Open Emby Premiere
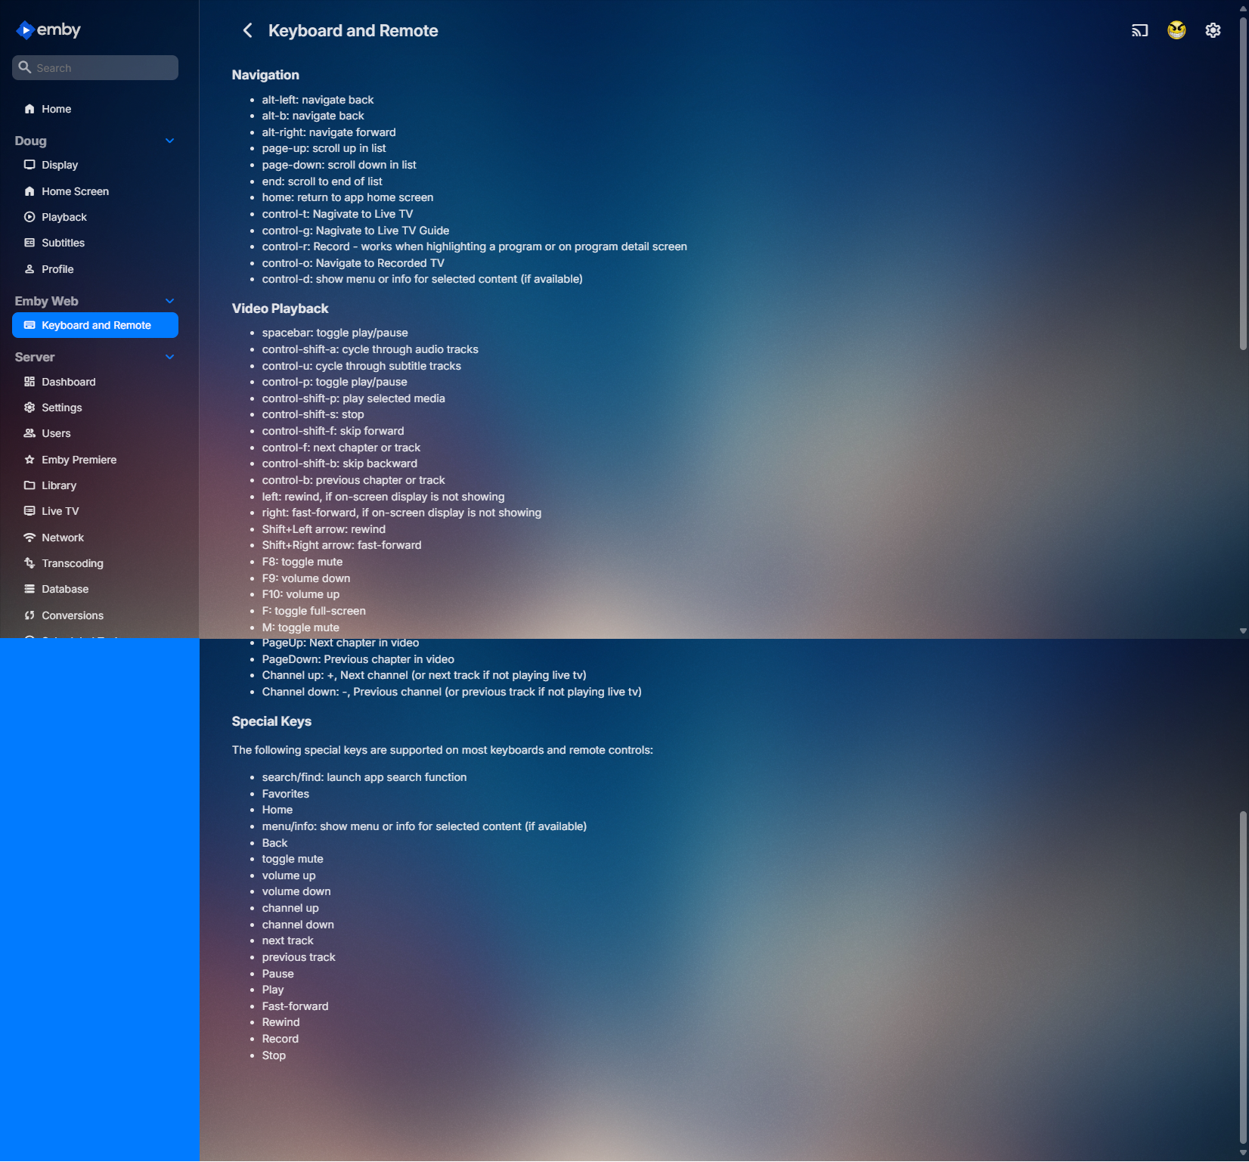The height and width of the screenshot is (1162, 1249). [95, 460]
